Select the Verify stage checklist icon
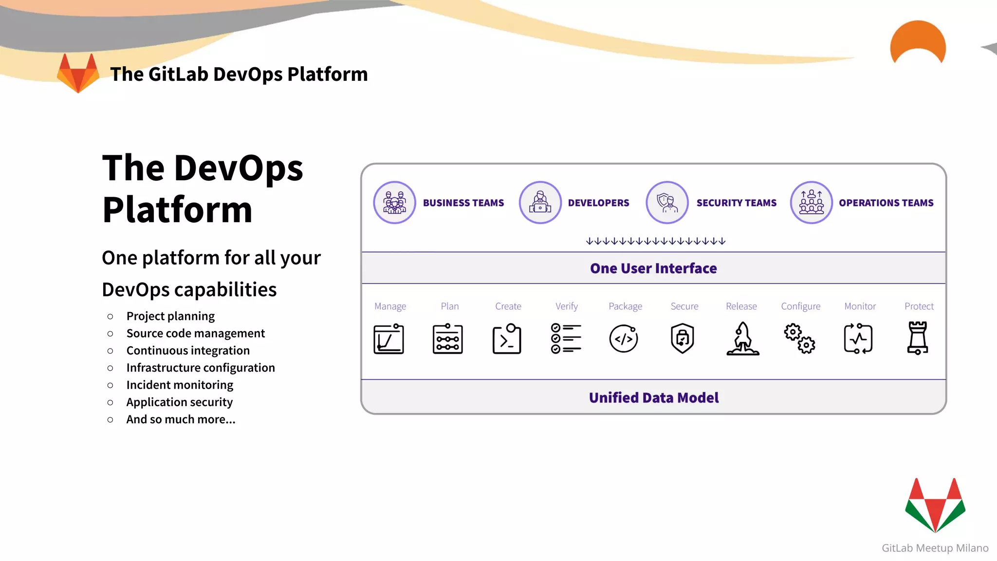 (566, 338)
